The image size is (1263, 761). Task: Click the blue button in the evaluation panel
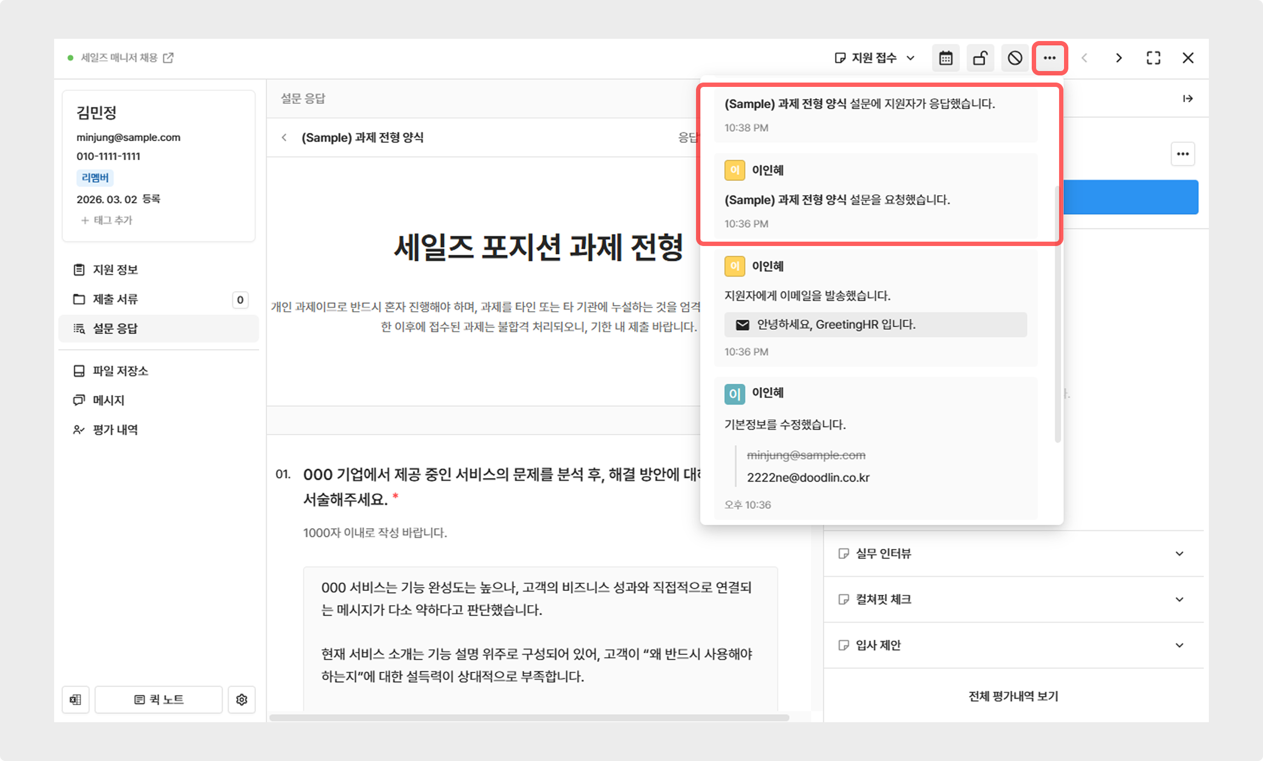[x=1131, y=197]
